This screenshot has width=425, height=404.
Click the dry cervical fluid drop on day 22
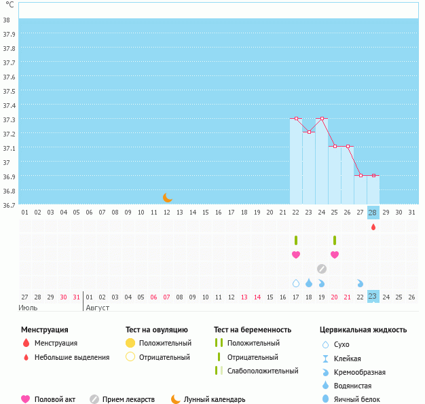click(x=296, y=283)
